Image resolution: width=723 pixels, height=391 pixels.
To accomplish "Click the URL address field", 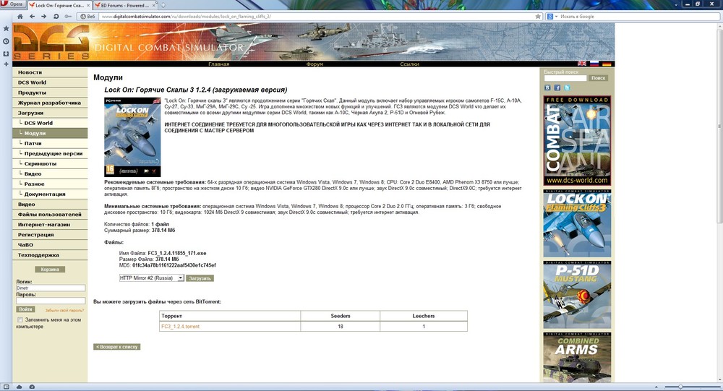I will pos(317,17).
